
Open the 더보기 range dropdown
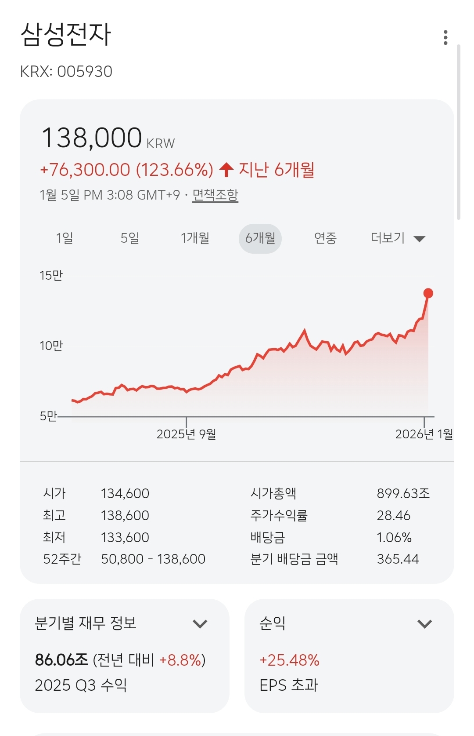[398, 238]
